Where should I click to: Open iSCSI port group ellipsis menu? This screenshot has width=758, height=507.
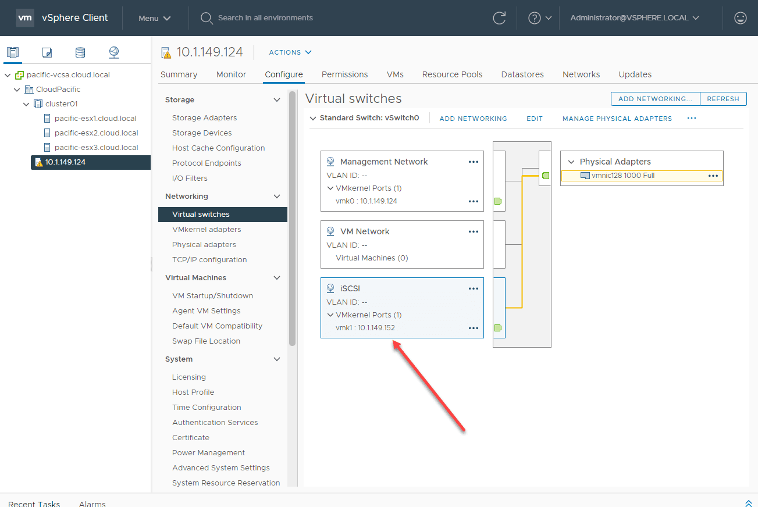474,288
